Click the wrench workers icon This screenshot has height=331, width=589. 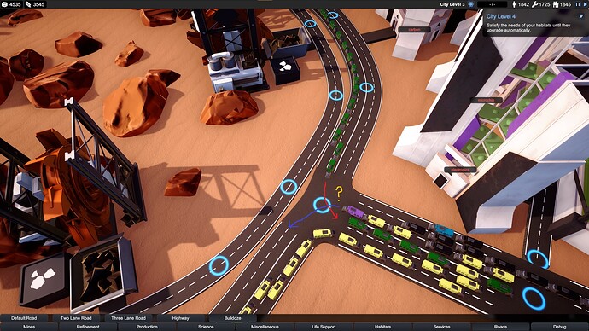point(535,4)
